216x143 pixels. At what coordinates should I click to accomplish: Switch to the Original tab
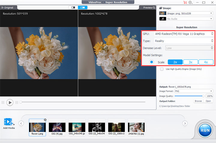click(7, 7)
